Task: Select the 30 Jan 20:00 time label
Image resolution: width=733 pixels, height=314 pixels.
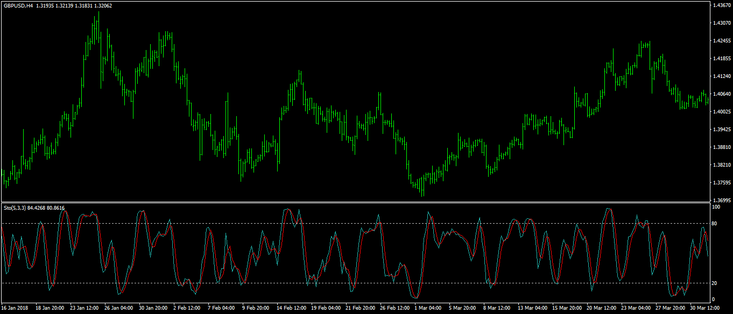Action: [x=154, y=309]
